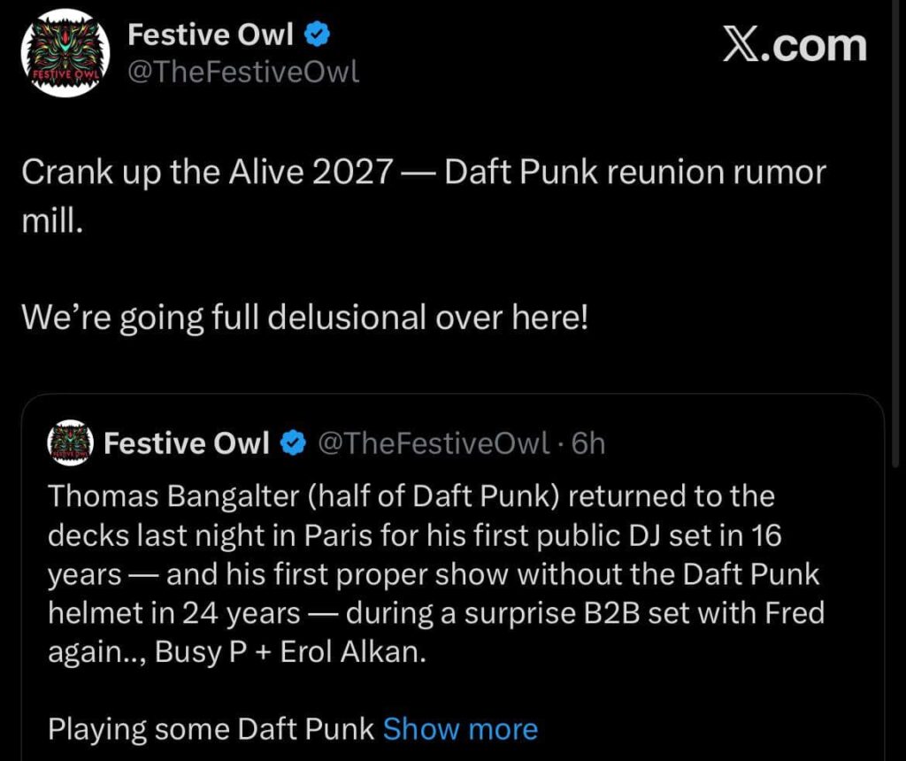Image resolution: width=906 pixels, height=761 pixels.
Task: Open the small avatar in the quoted post
Action: (69, 443)
